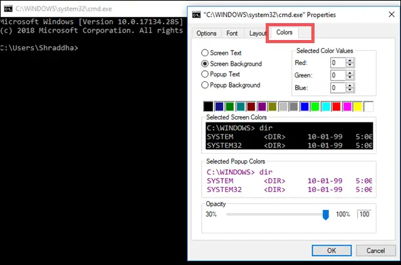Image resolution: width=401 pixels, height=265 pixels.
Task: Choose the dark gray color swatch
Action: 294,106
